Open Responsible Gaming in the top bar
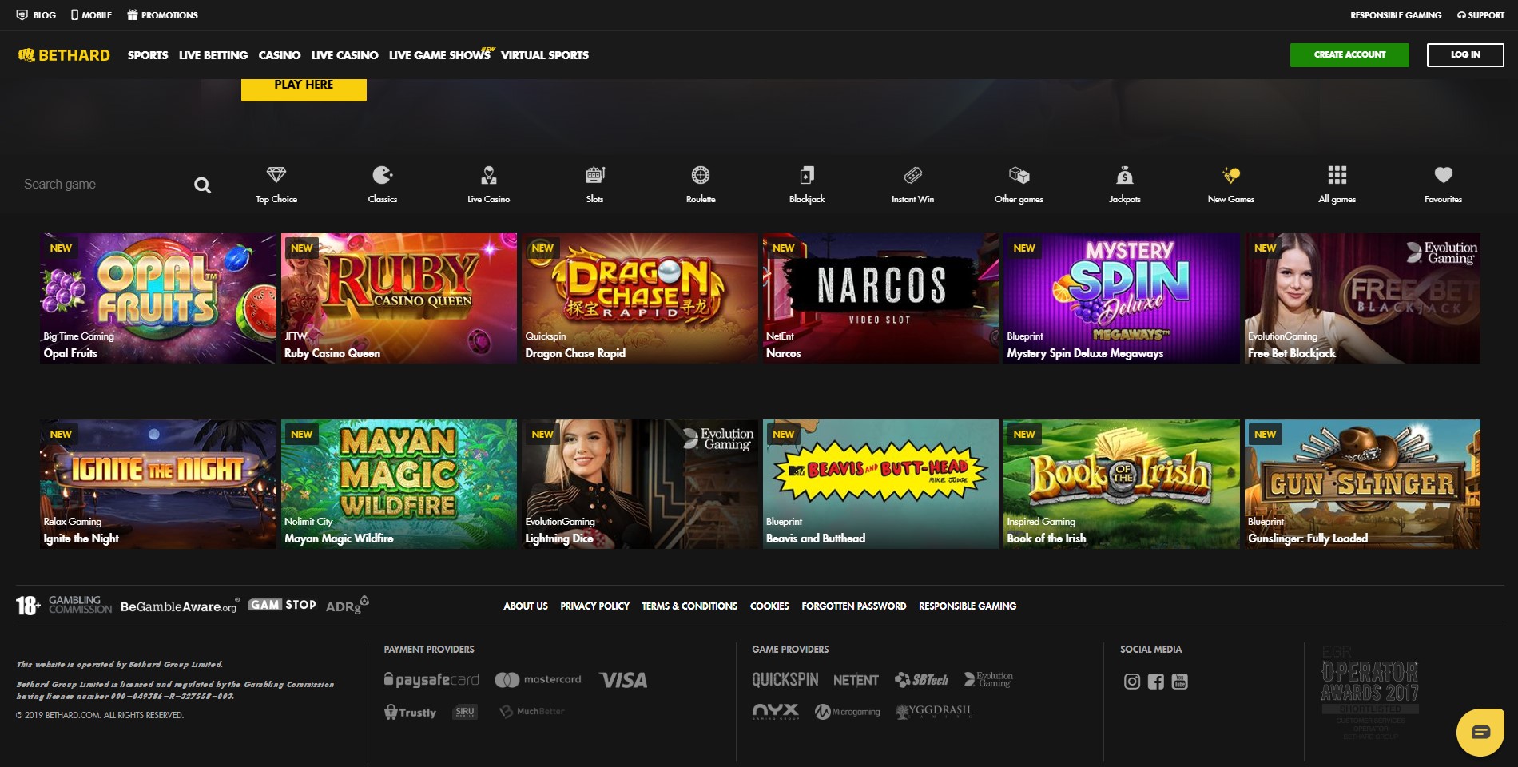 point(1396,15)
